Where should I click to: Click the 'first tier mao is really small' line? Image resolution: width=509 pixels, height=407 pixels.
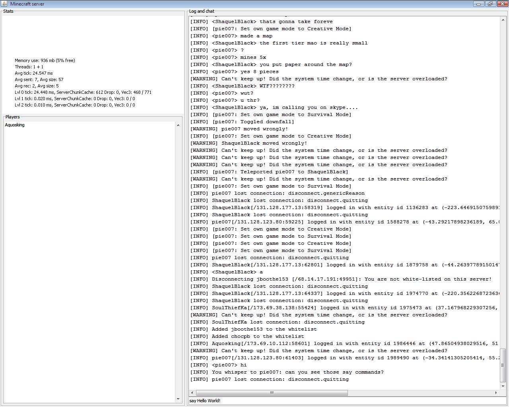tap(279, 43)
